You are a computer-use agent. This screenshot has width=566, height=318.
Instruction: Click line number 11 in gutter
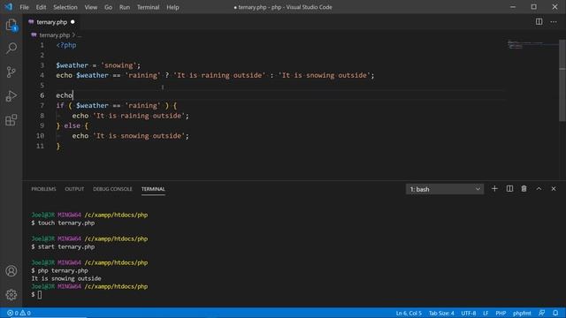[x=40, y=146]
